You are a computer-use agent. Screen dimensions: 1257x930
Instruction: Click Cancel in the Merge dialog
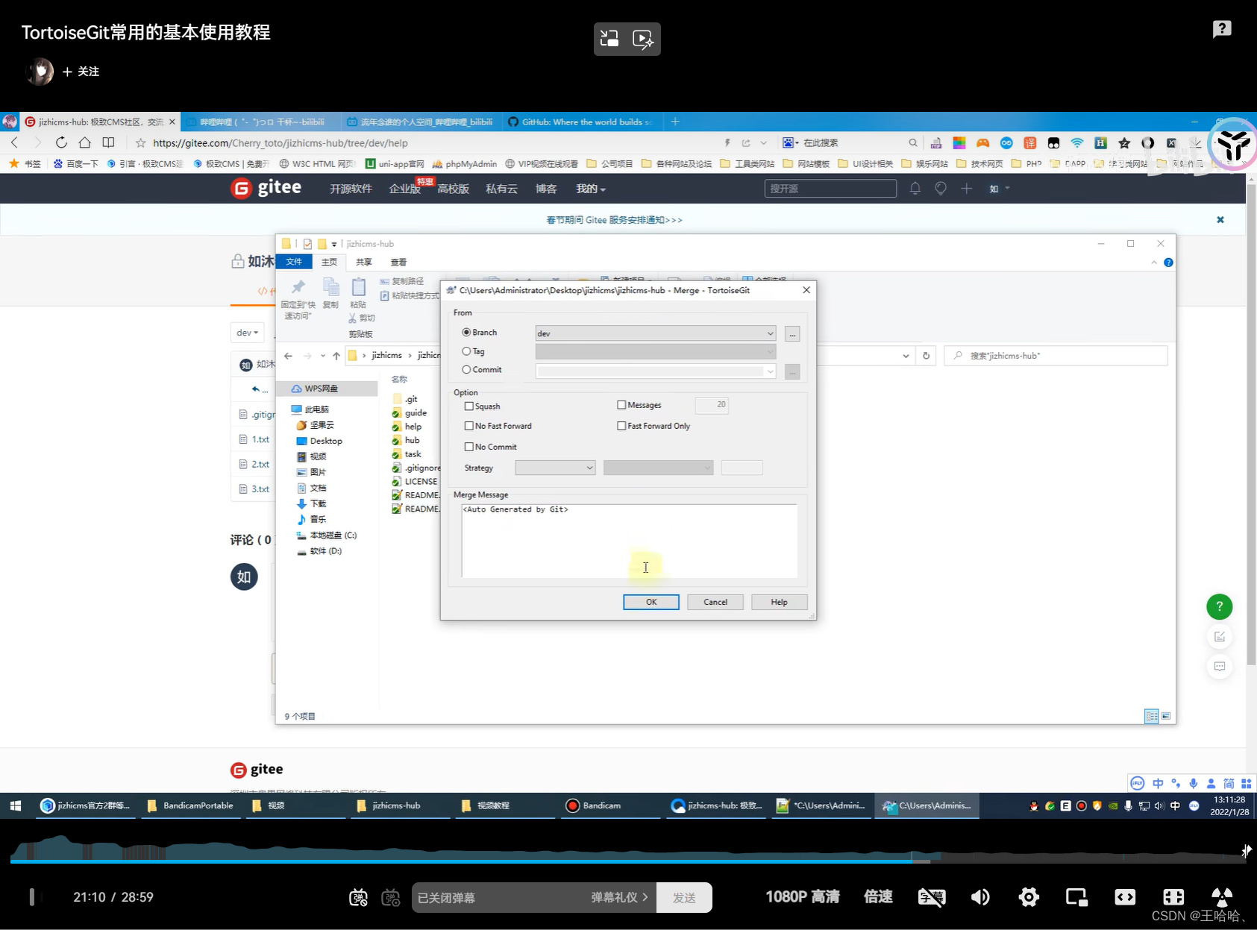tap(715, 602)
